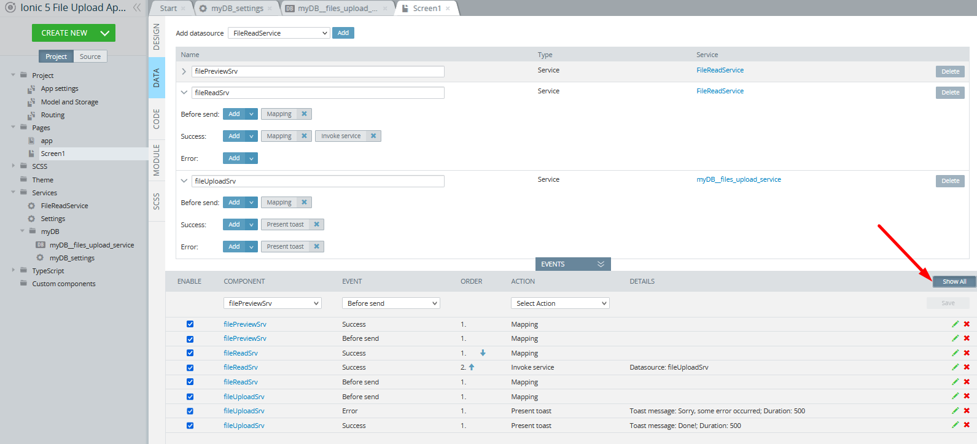Screen dimensions: 977x444
Task: Switch to the Source view tab
Action: point(90,56)
